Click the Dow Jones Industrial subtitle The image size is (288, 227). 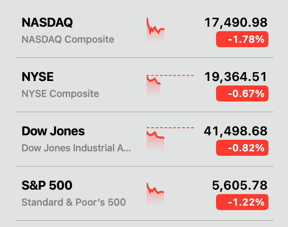tap(76, 148)
